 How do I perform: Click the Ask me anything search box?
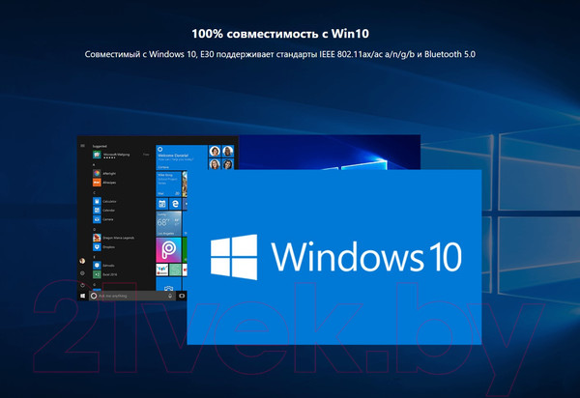coord(133,296)
